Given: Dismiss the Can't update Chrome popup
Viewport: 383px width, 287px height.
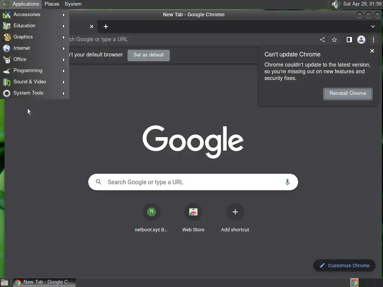Looking at the screenshot, I should tap(372, 51).
